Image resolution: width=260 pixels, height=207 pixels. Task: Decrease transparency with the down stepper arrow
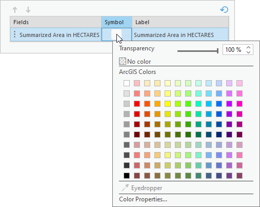[x=249, y=52]
